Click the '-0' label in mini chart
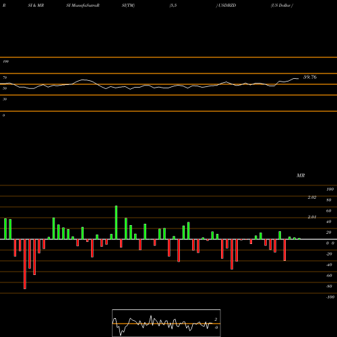The height and width of the screenshot is (337, 337). pos(216,328)
